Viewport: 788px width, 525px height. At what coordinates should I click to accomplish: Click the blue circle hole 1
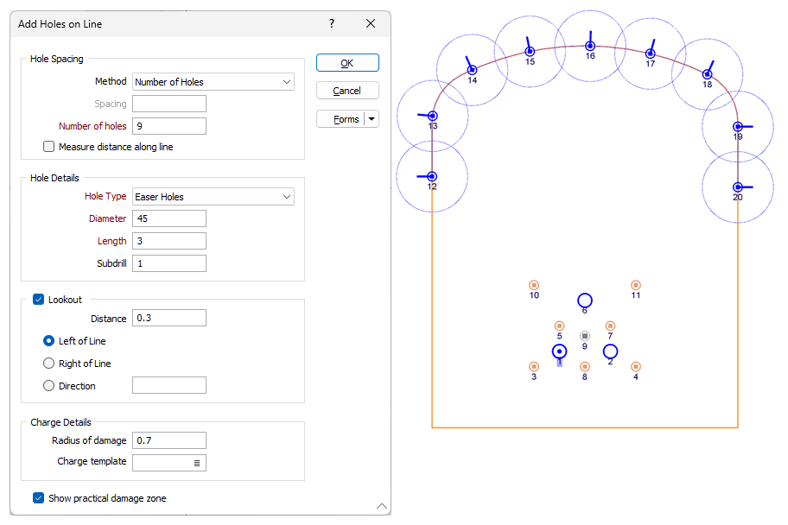pos(559,351)
